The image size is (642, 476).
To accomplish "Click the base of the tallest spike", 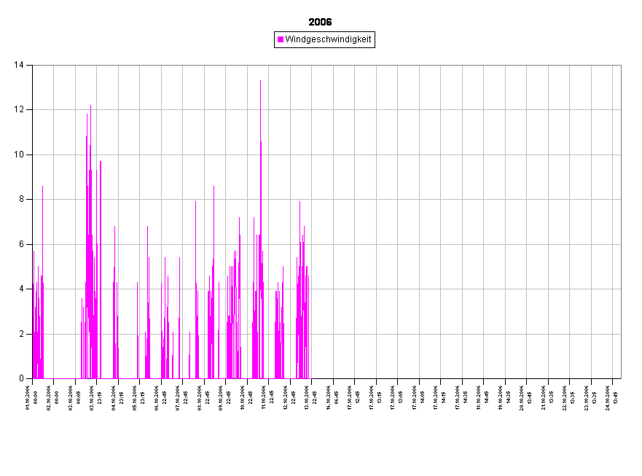I will [260, 375].
